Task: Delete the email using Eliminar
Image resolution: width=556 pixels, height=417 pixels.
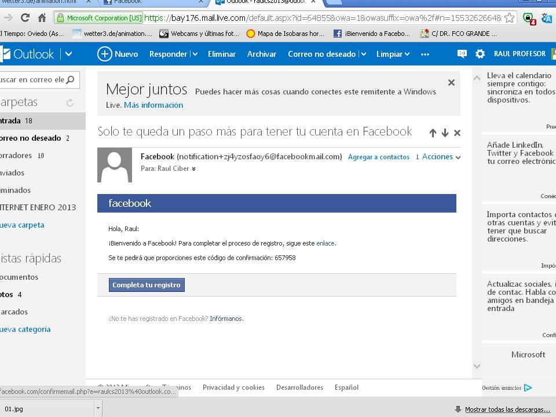Action: 222,54
